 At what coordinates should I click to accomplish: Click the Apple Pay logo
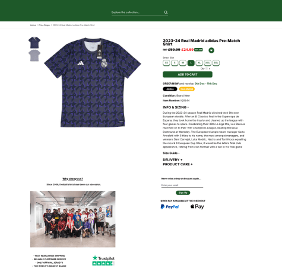(x=197, y=207)
